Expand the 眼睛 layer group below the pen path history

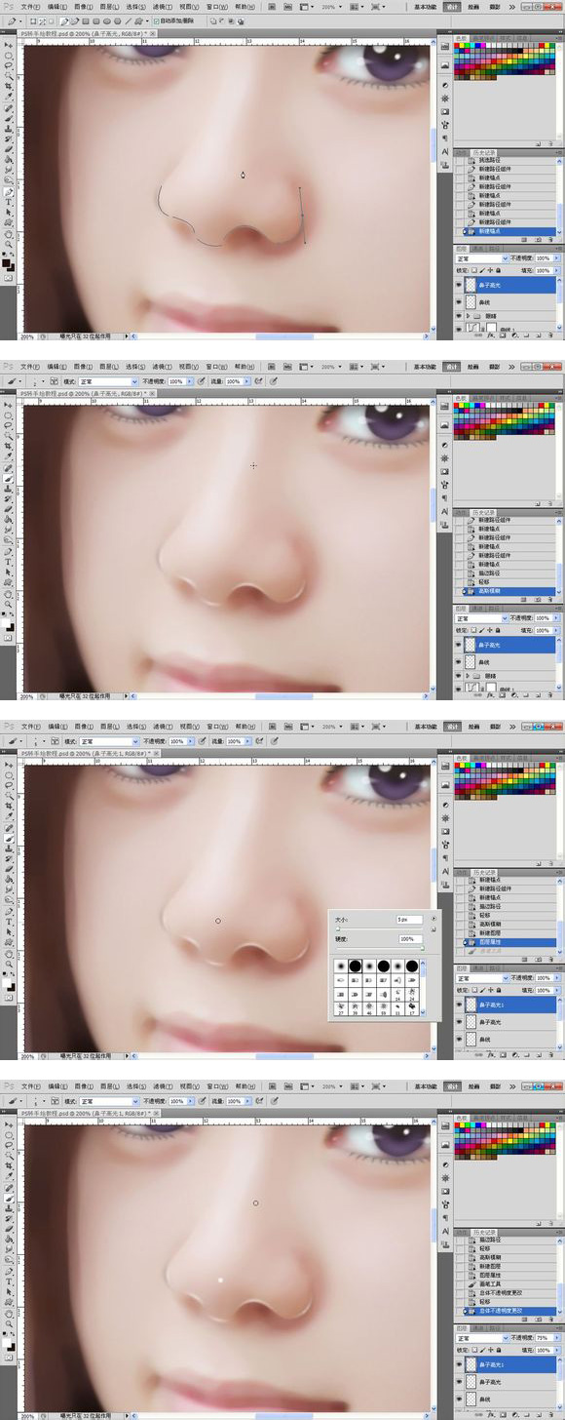[468, 316]
